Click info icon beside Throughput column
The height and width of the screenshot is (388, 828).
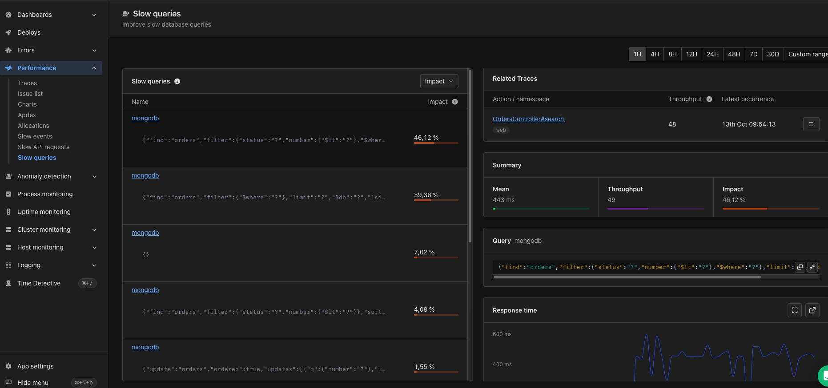(x=709, y=99)
